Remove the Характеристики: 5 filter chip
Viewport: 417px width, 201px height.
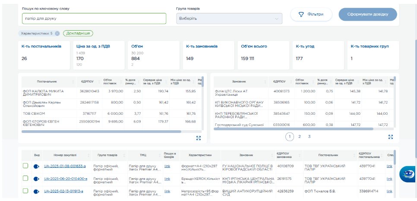(57, 33)
